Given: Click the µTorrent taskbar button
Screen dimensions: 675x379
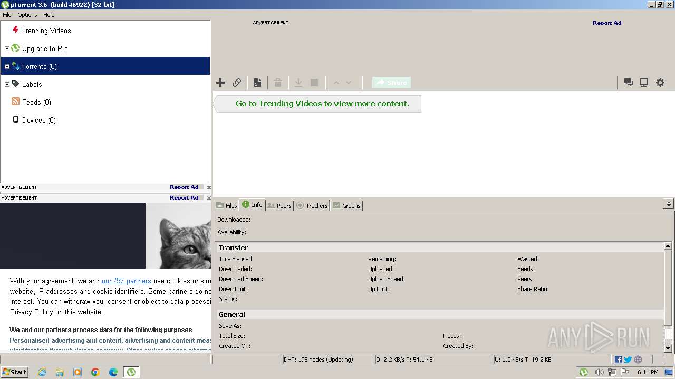Looking at the screenshot, I should pos(131,372).
